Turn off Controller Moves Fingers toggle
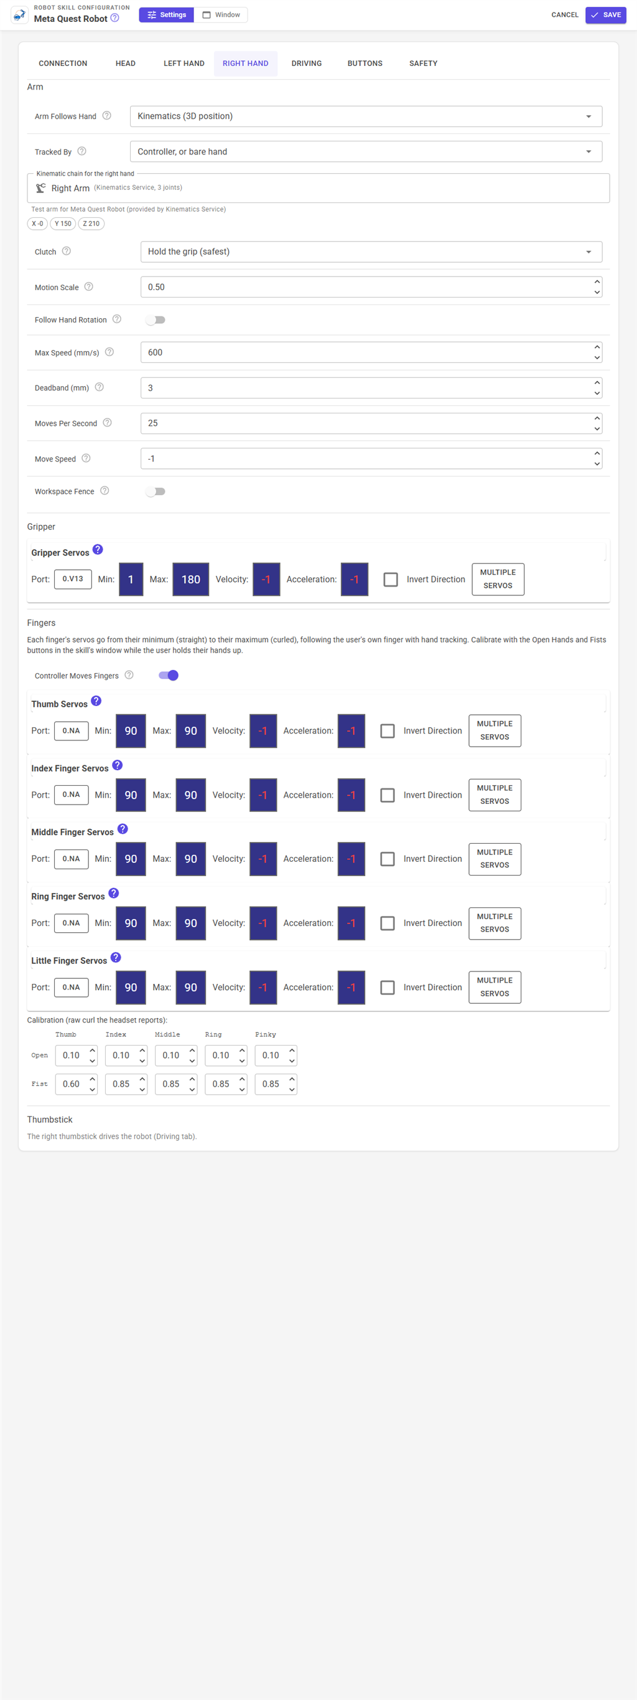The width and height of the screenshot is (637, 1700). point(169,675)
